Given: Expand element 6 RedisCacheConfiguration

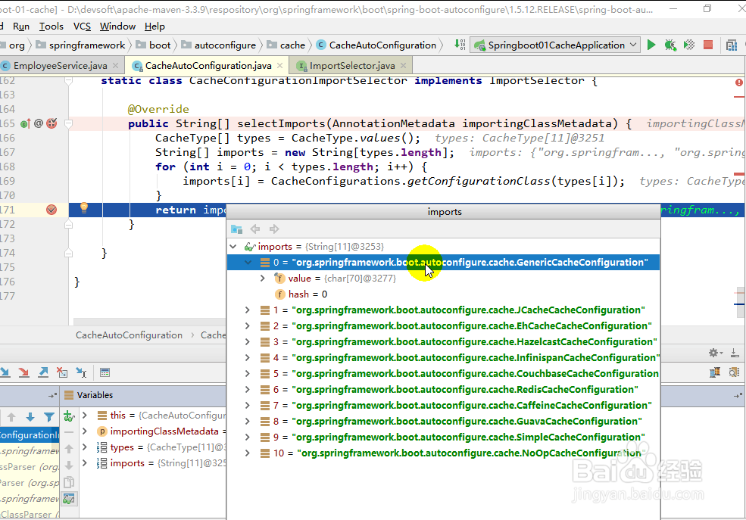Looking at the screenshot, I should point(248,389).
